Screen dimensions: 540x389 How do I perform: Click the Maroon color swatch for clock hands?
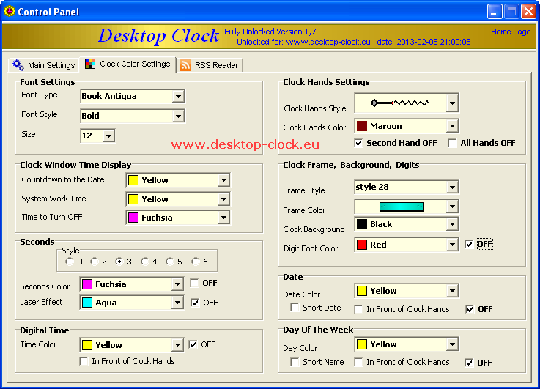(x=362, y=126)
